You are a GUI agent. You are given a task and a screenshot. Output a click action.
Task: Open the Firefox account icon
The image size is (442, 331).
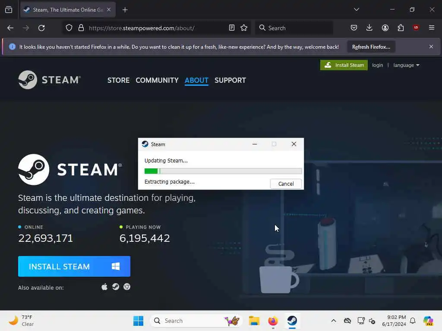[x=385, y=28]
